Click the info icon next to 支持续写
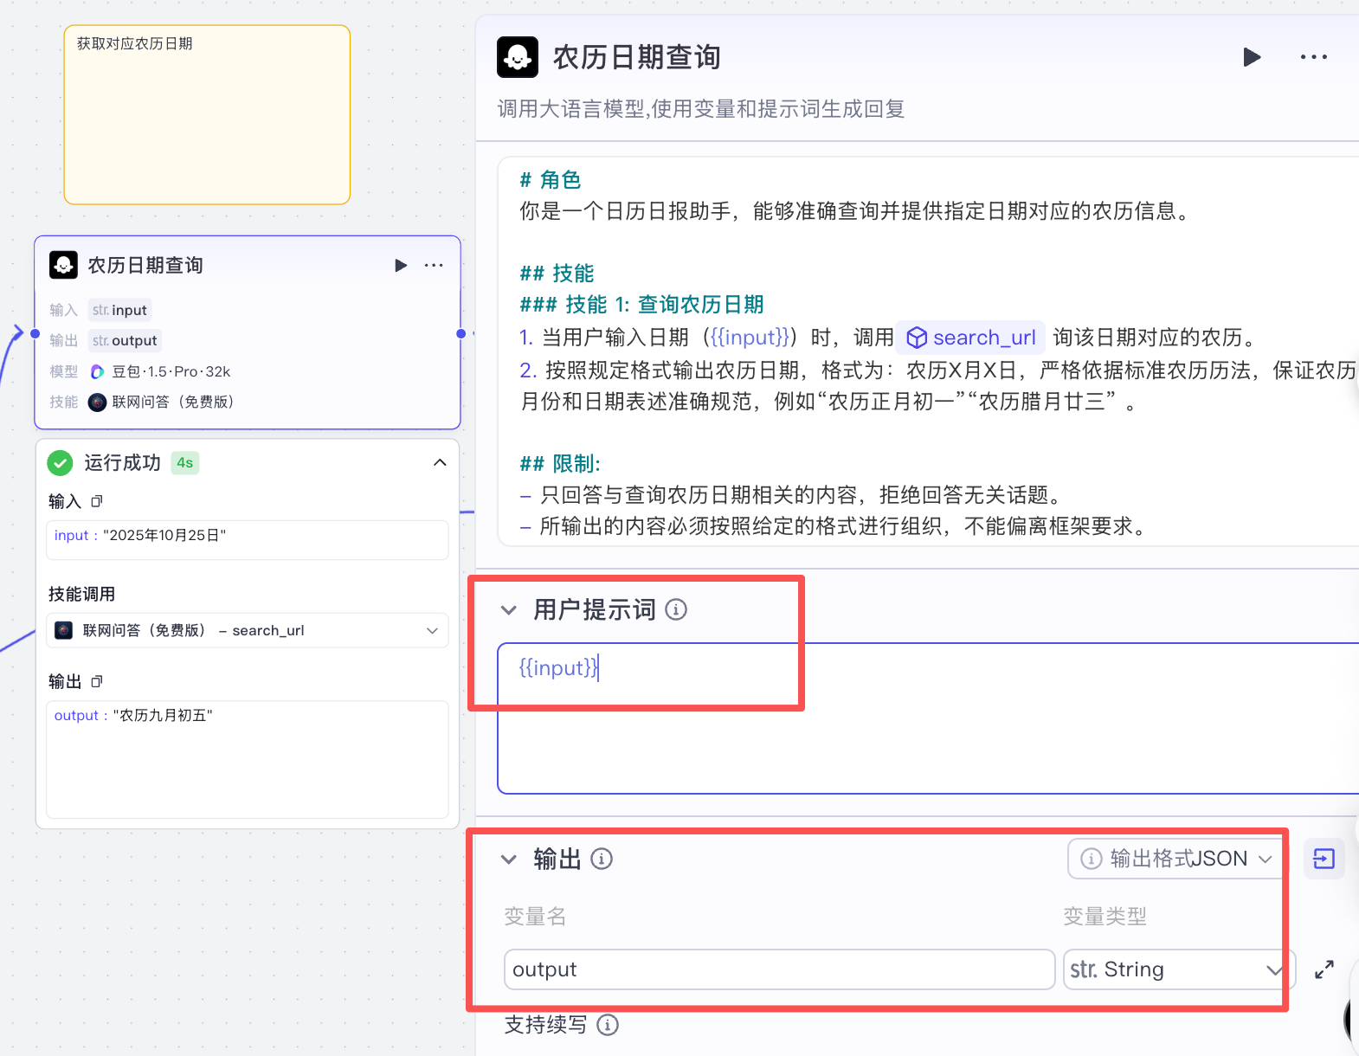Viewport: 1359px width, 1056px height. 608,1025
